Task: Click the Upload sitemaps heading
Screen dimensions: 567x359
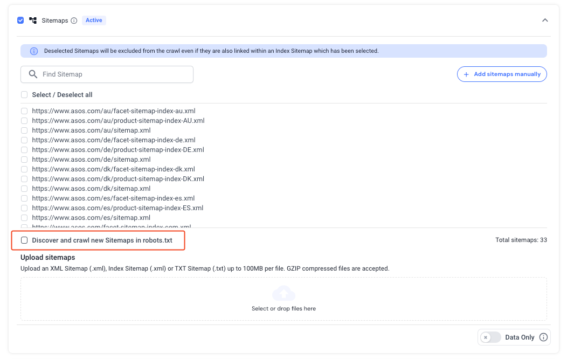Action: coord(48,258)
